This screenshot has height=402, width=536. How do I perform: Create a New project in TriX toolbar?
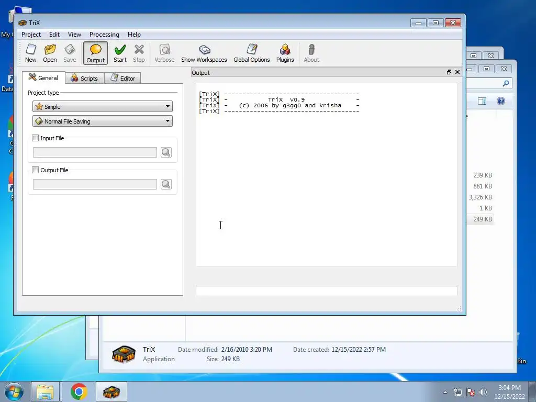(31, 53)
